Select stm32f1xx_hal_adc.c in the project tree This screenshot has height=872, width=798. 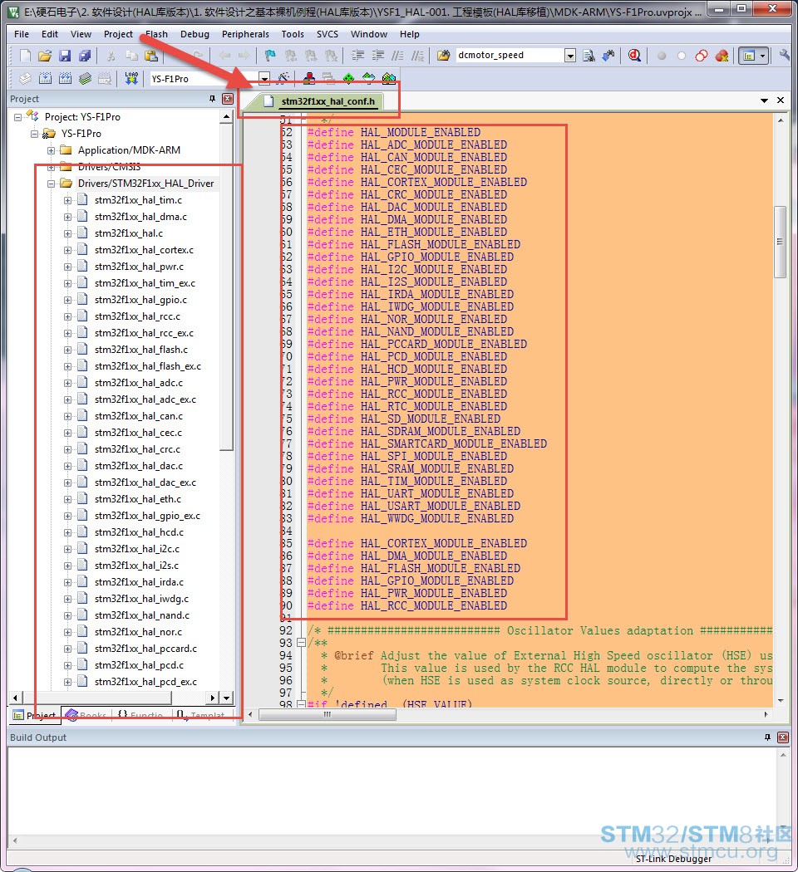click(139, 383)
